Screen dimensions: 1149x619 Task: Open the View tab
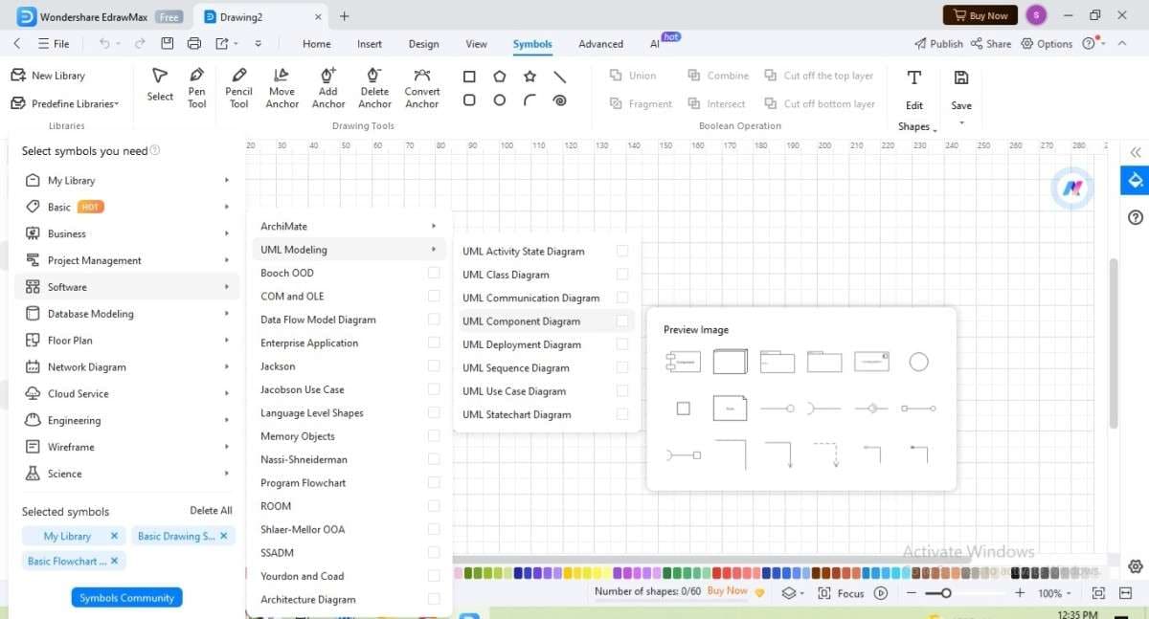tap(476, 44)
